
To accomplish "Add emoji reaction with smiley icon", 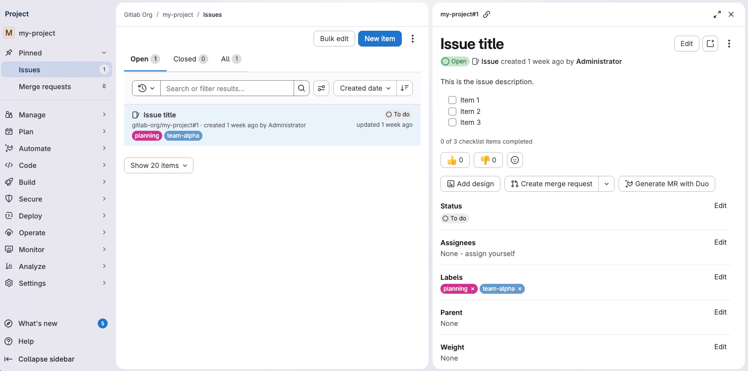I will [515, 160].
